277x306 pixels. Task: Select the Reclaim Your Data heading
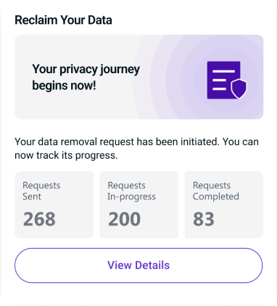click(63, 20)
